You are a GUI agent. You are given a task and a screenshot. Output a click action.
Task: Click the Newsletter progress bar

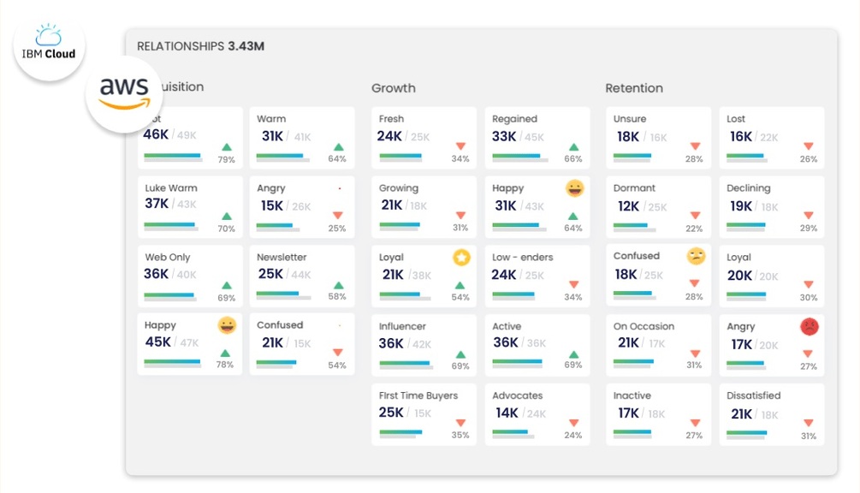(277, 294)
